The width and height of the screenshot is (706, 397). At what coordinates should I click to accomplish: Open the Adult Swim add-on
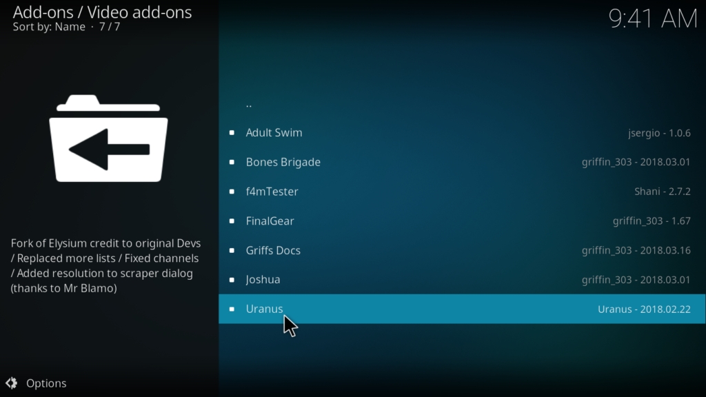coord(462,133)
